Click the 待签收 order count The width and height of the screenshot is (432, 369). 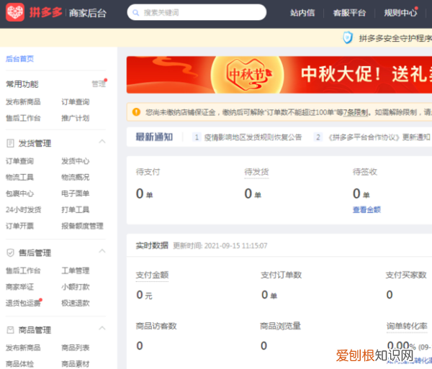click(x=361, y=193)
